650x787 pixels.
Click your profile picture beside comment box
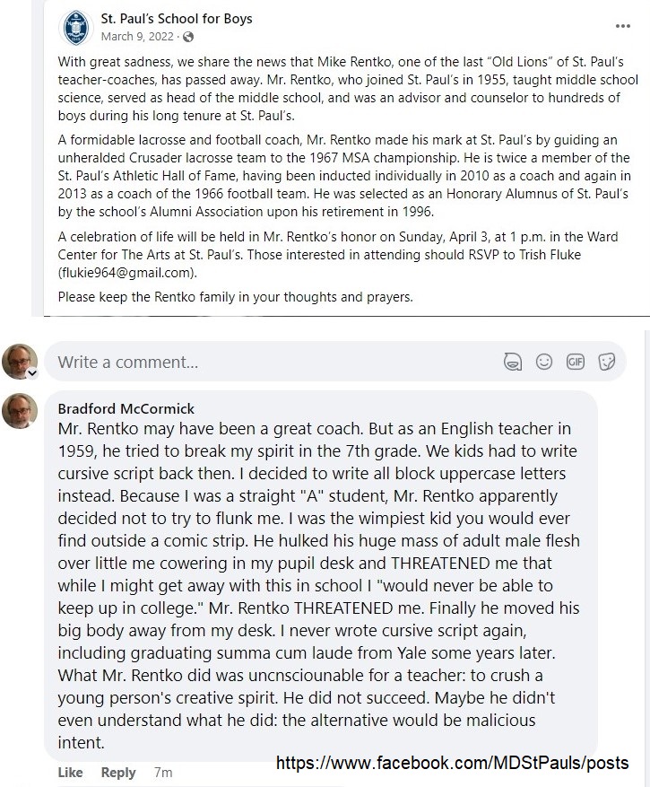(20, 361)
